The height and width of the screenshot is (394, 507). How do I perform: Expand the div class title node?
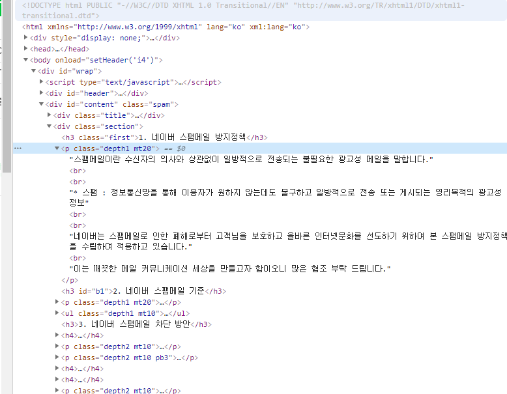tap(49, 115)
